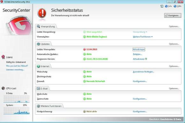Close the G Data InternetSecurity window
This screenshot has height=123, width=185.
(x=181, y=2)
